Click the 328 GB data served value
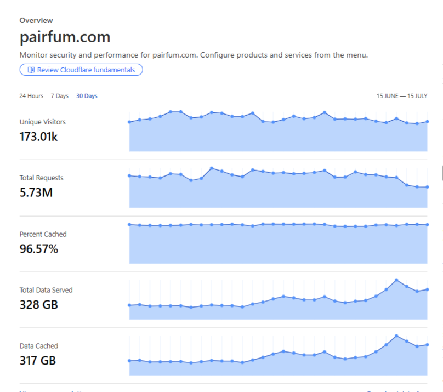 [x=38, y=305]
